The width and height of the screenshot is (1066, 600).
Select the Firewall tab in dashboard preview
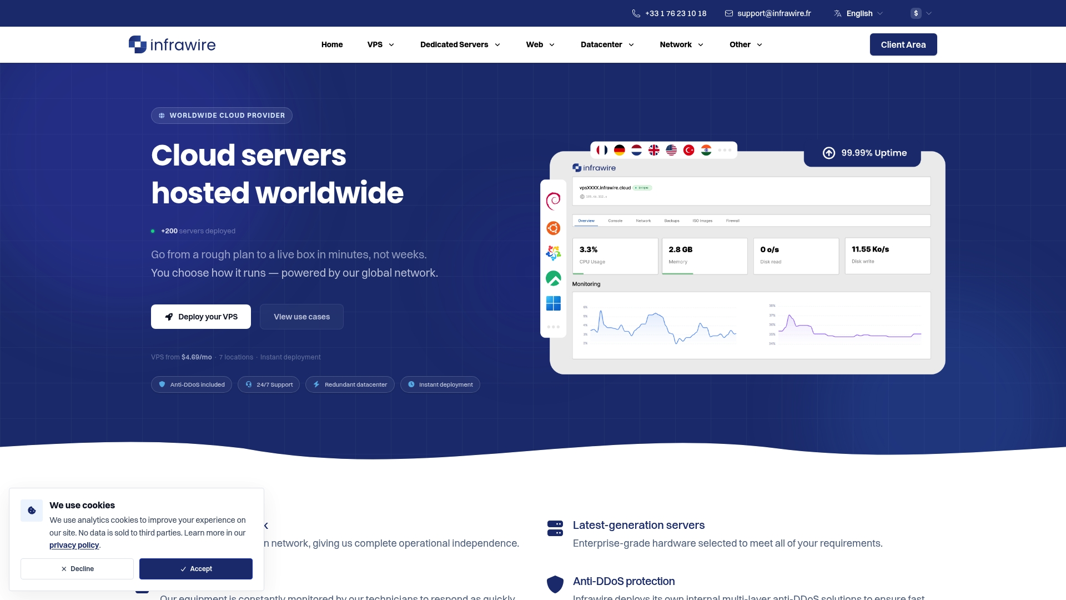tap(733, 221)
